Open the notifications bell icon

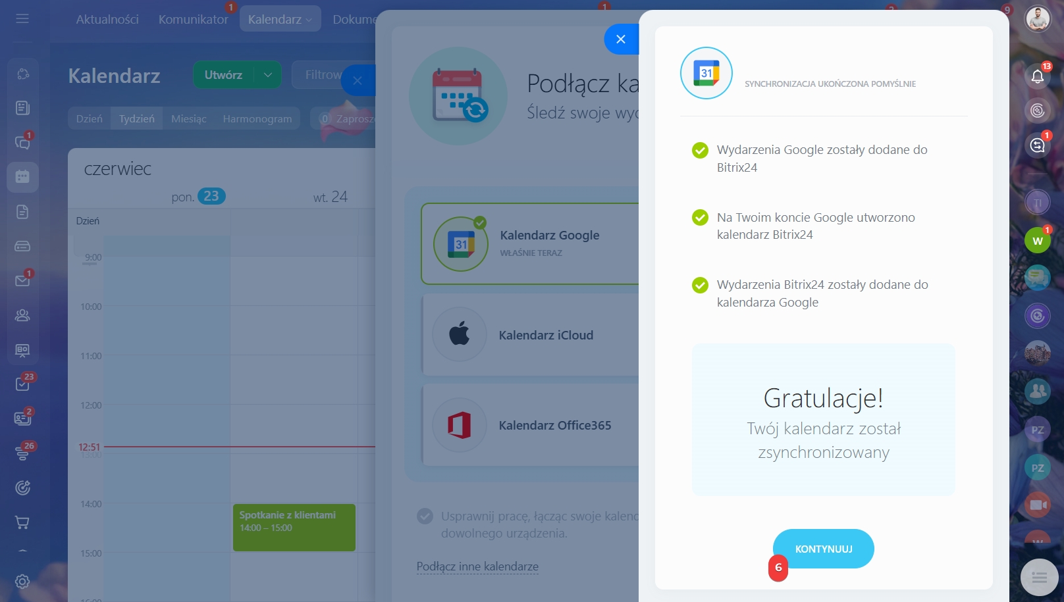[1038, 76]
